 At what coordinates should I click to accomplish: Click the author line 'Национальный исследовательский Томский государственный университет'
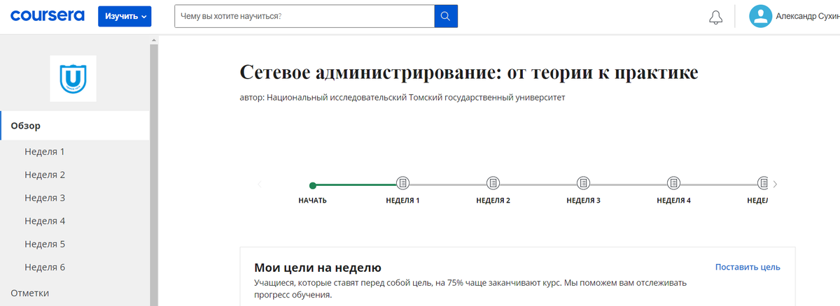tap(416, 98)
